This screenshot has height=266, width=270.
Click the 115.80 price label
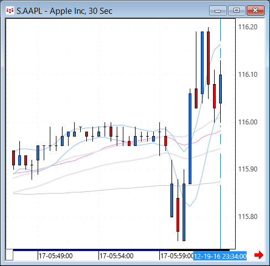[248, 217]
